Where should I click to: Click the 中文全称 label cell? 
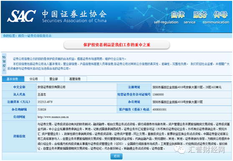click(x=19, y=87)
